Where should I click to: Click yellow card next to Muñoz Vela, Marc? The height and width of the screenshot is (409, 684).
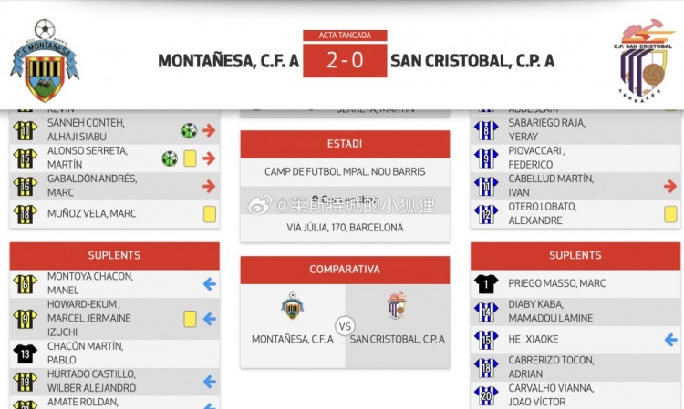210,214
